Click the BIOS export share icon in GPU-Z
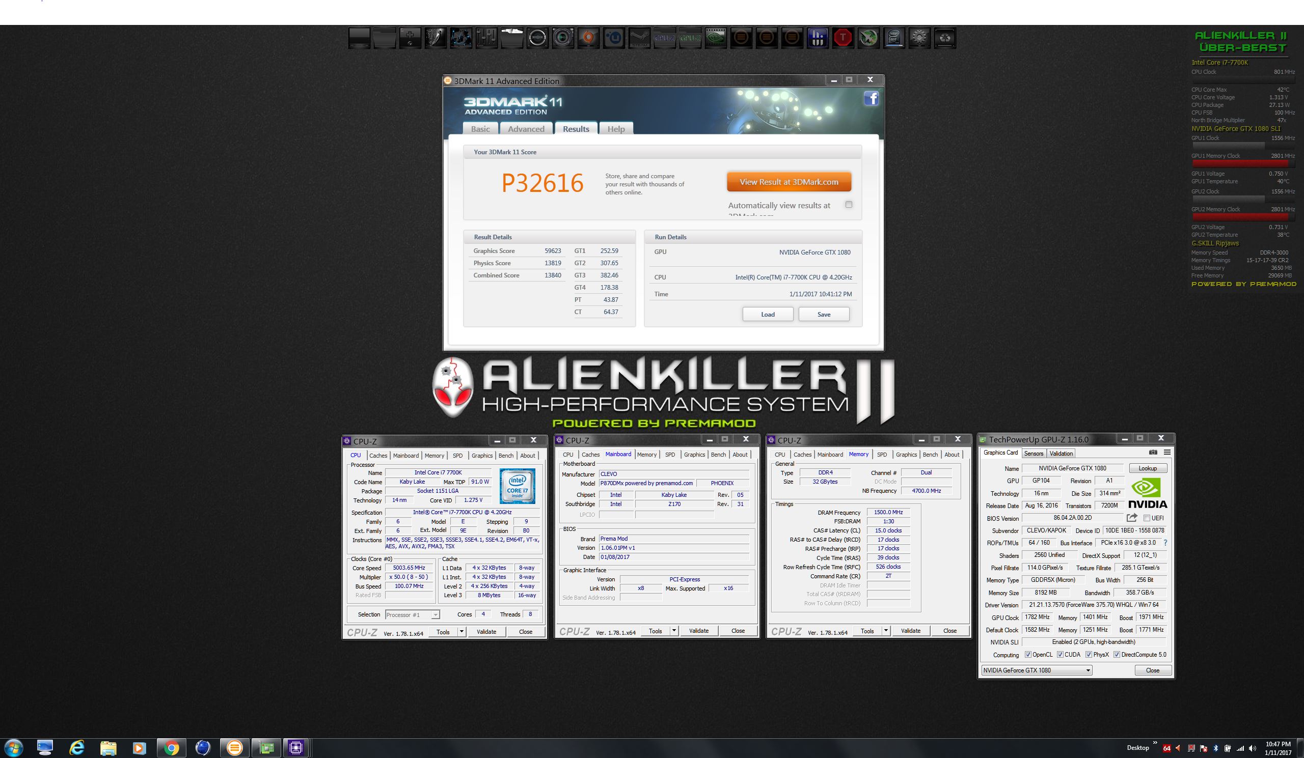Viewport: 1304px width, 758px height. tap(1132, 518)
